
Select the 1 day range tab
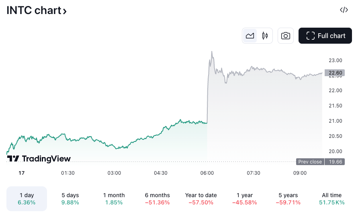[x=27, y=199]
